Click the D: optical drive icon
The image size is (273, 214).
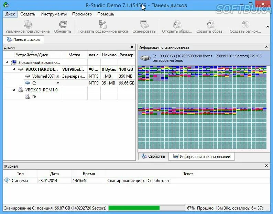click(28, 97)
